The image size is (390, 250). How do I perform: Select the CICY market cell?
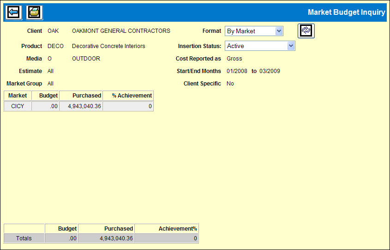pyautogui.click(x=18, y=106)
